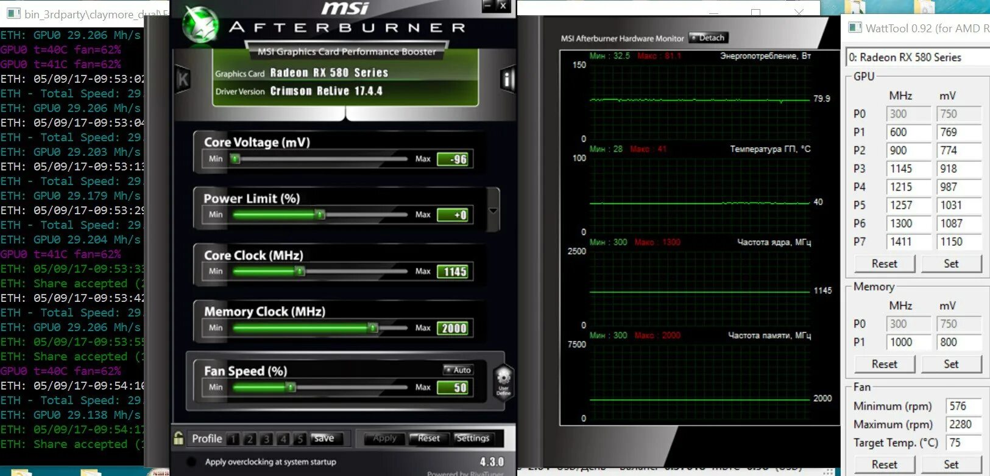Open the information panel via the i button
990x476 pixels.
[x=507, y=79]
